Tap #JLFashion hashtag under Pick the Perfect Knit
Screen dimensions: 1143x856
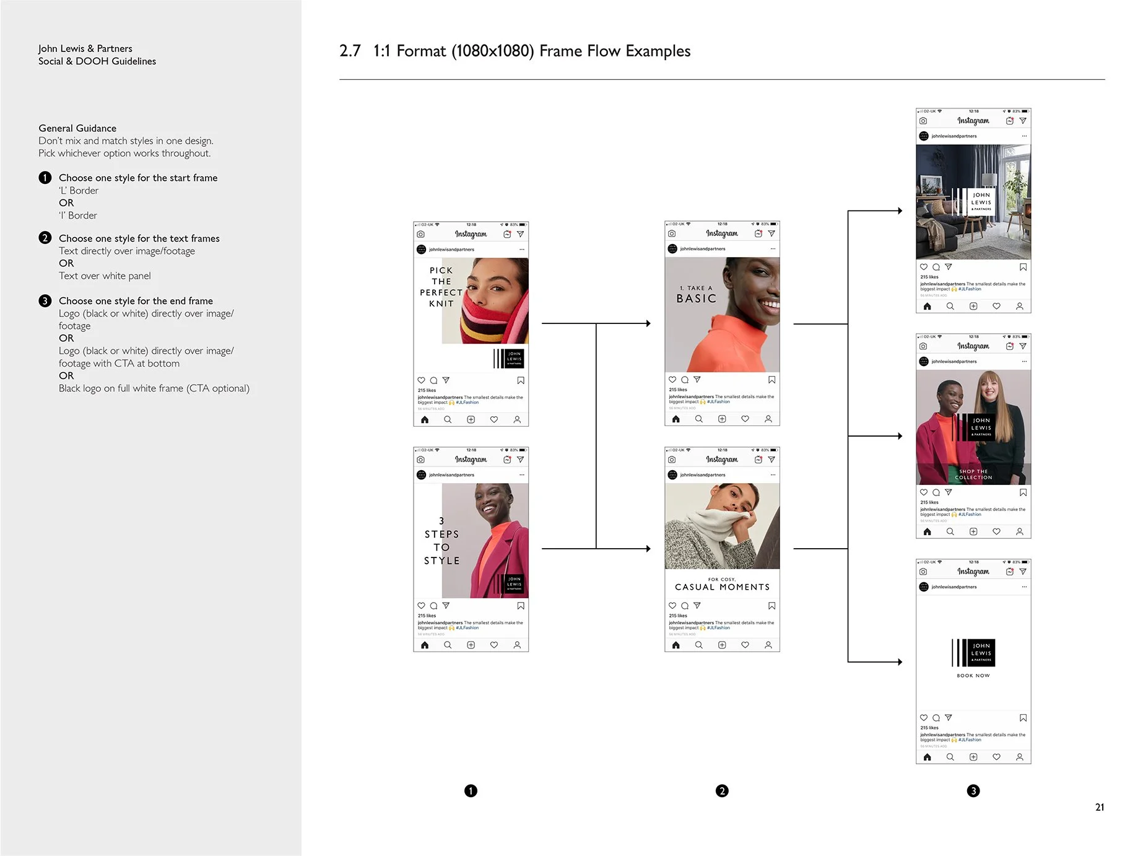click(467, 403)
